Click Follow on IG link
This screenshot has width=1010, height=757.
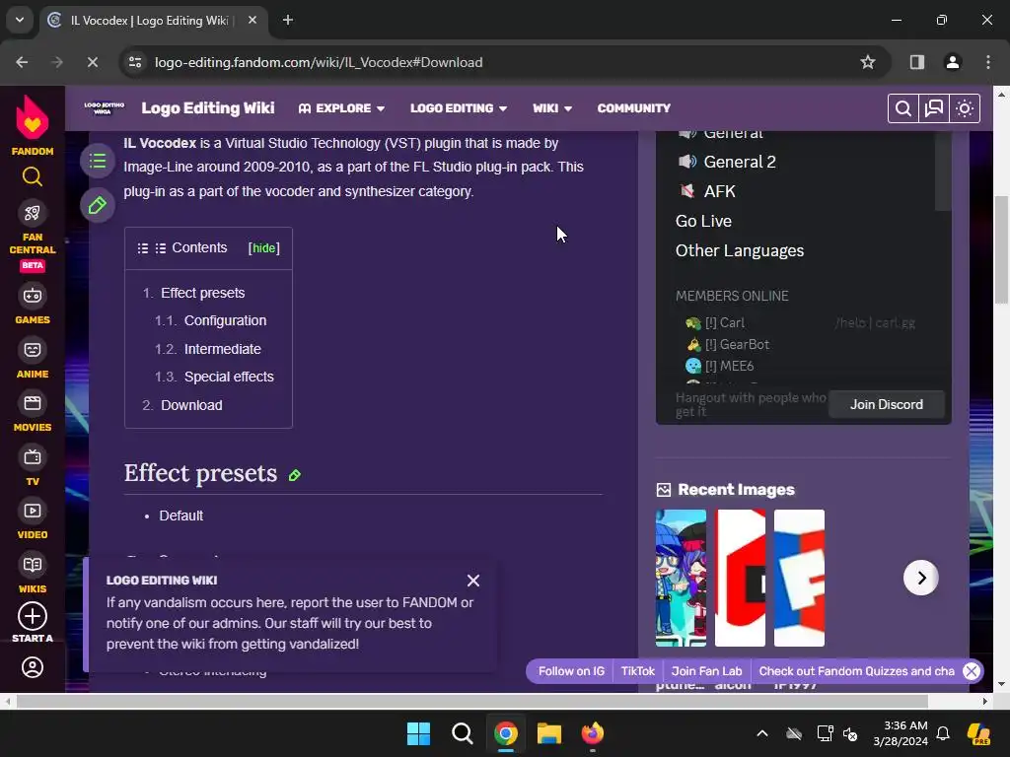(571, 671)
